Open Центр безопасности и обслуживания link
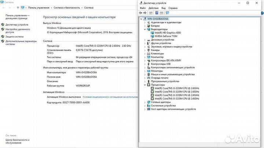Screen dimensions: 264x148 pyautogui.click(x=17, y=141)
